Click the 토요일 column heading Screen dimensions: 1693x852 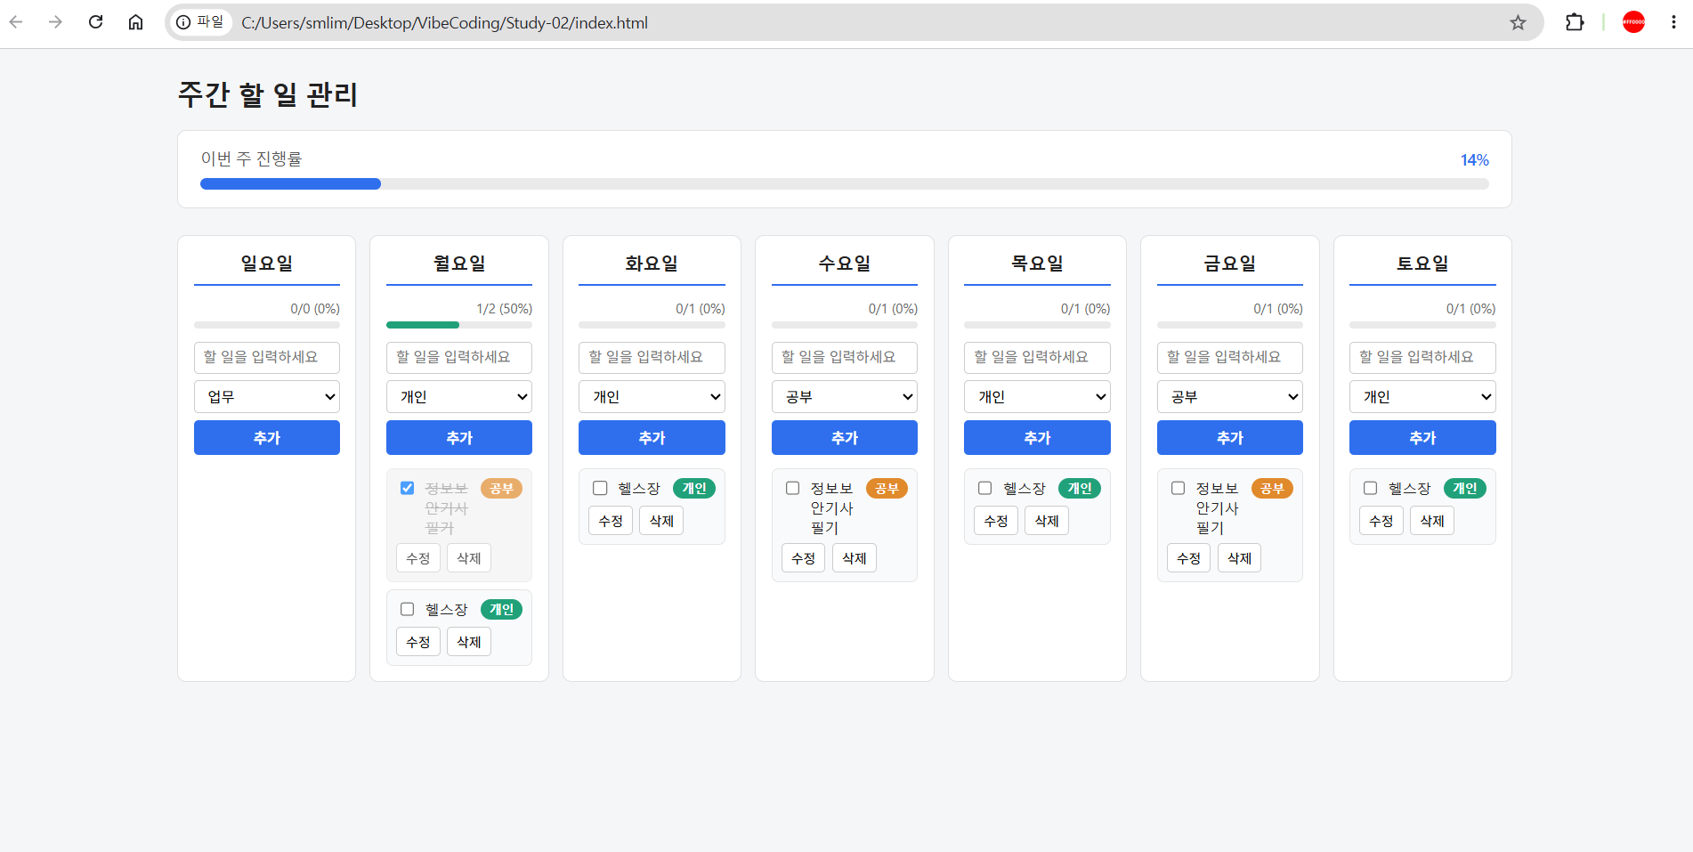click(1422, 264)
